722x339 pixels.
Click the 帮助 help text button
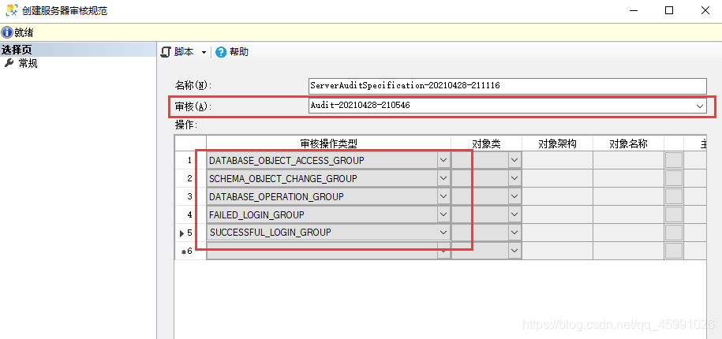pyautogui.click(x=239, y=52)
